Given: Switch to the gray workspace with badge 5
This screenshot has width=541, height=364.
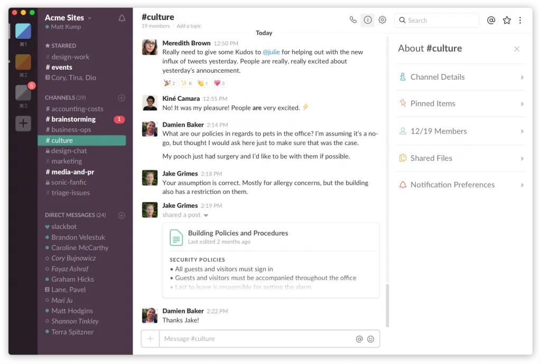Looking at the screenshot, I should 23,93.
